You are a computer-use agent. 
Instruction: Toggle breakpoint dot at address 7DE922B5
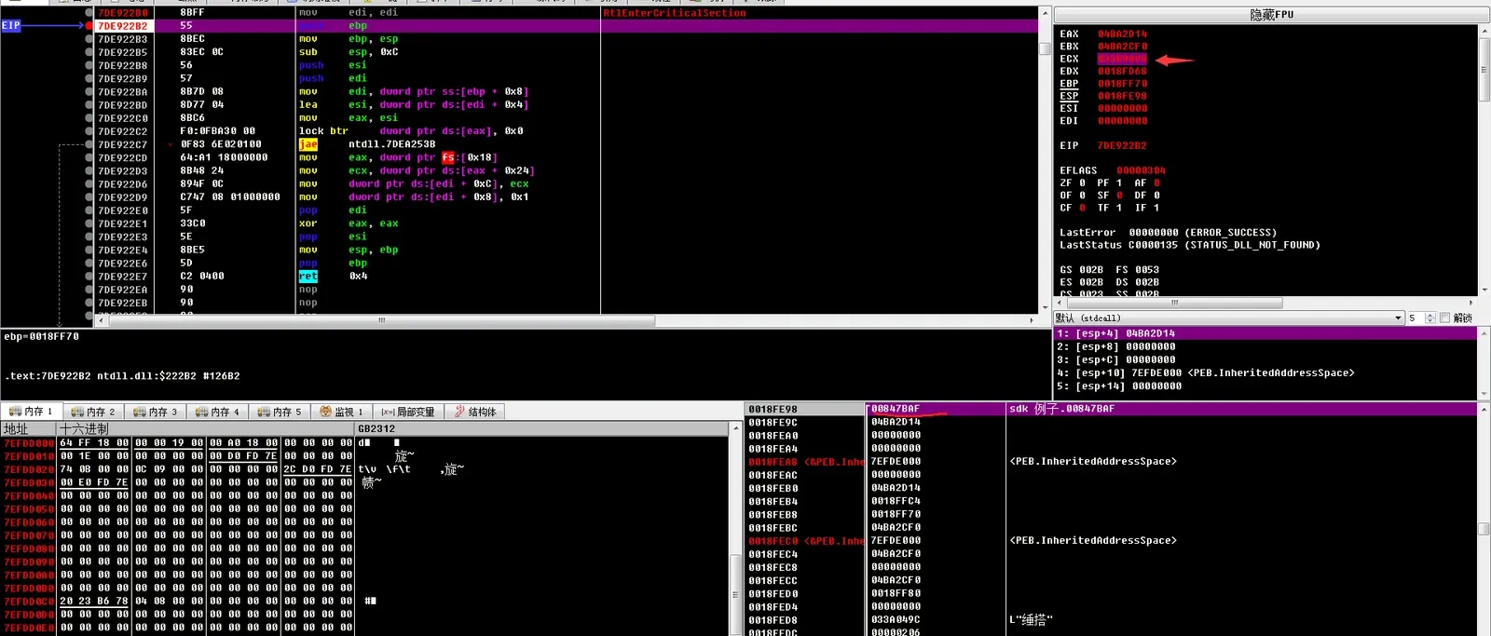89,52
